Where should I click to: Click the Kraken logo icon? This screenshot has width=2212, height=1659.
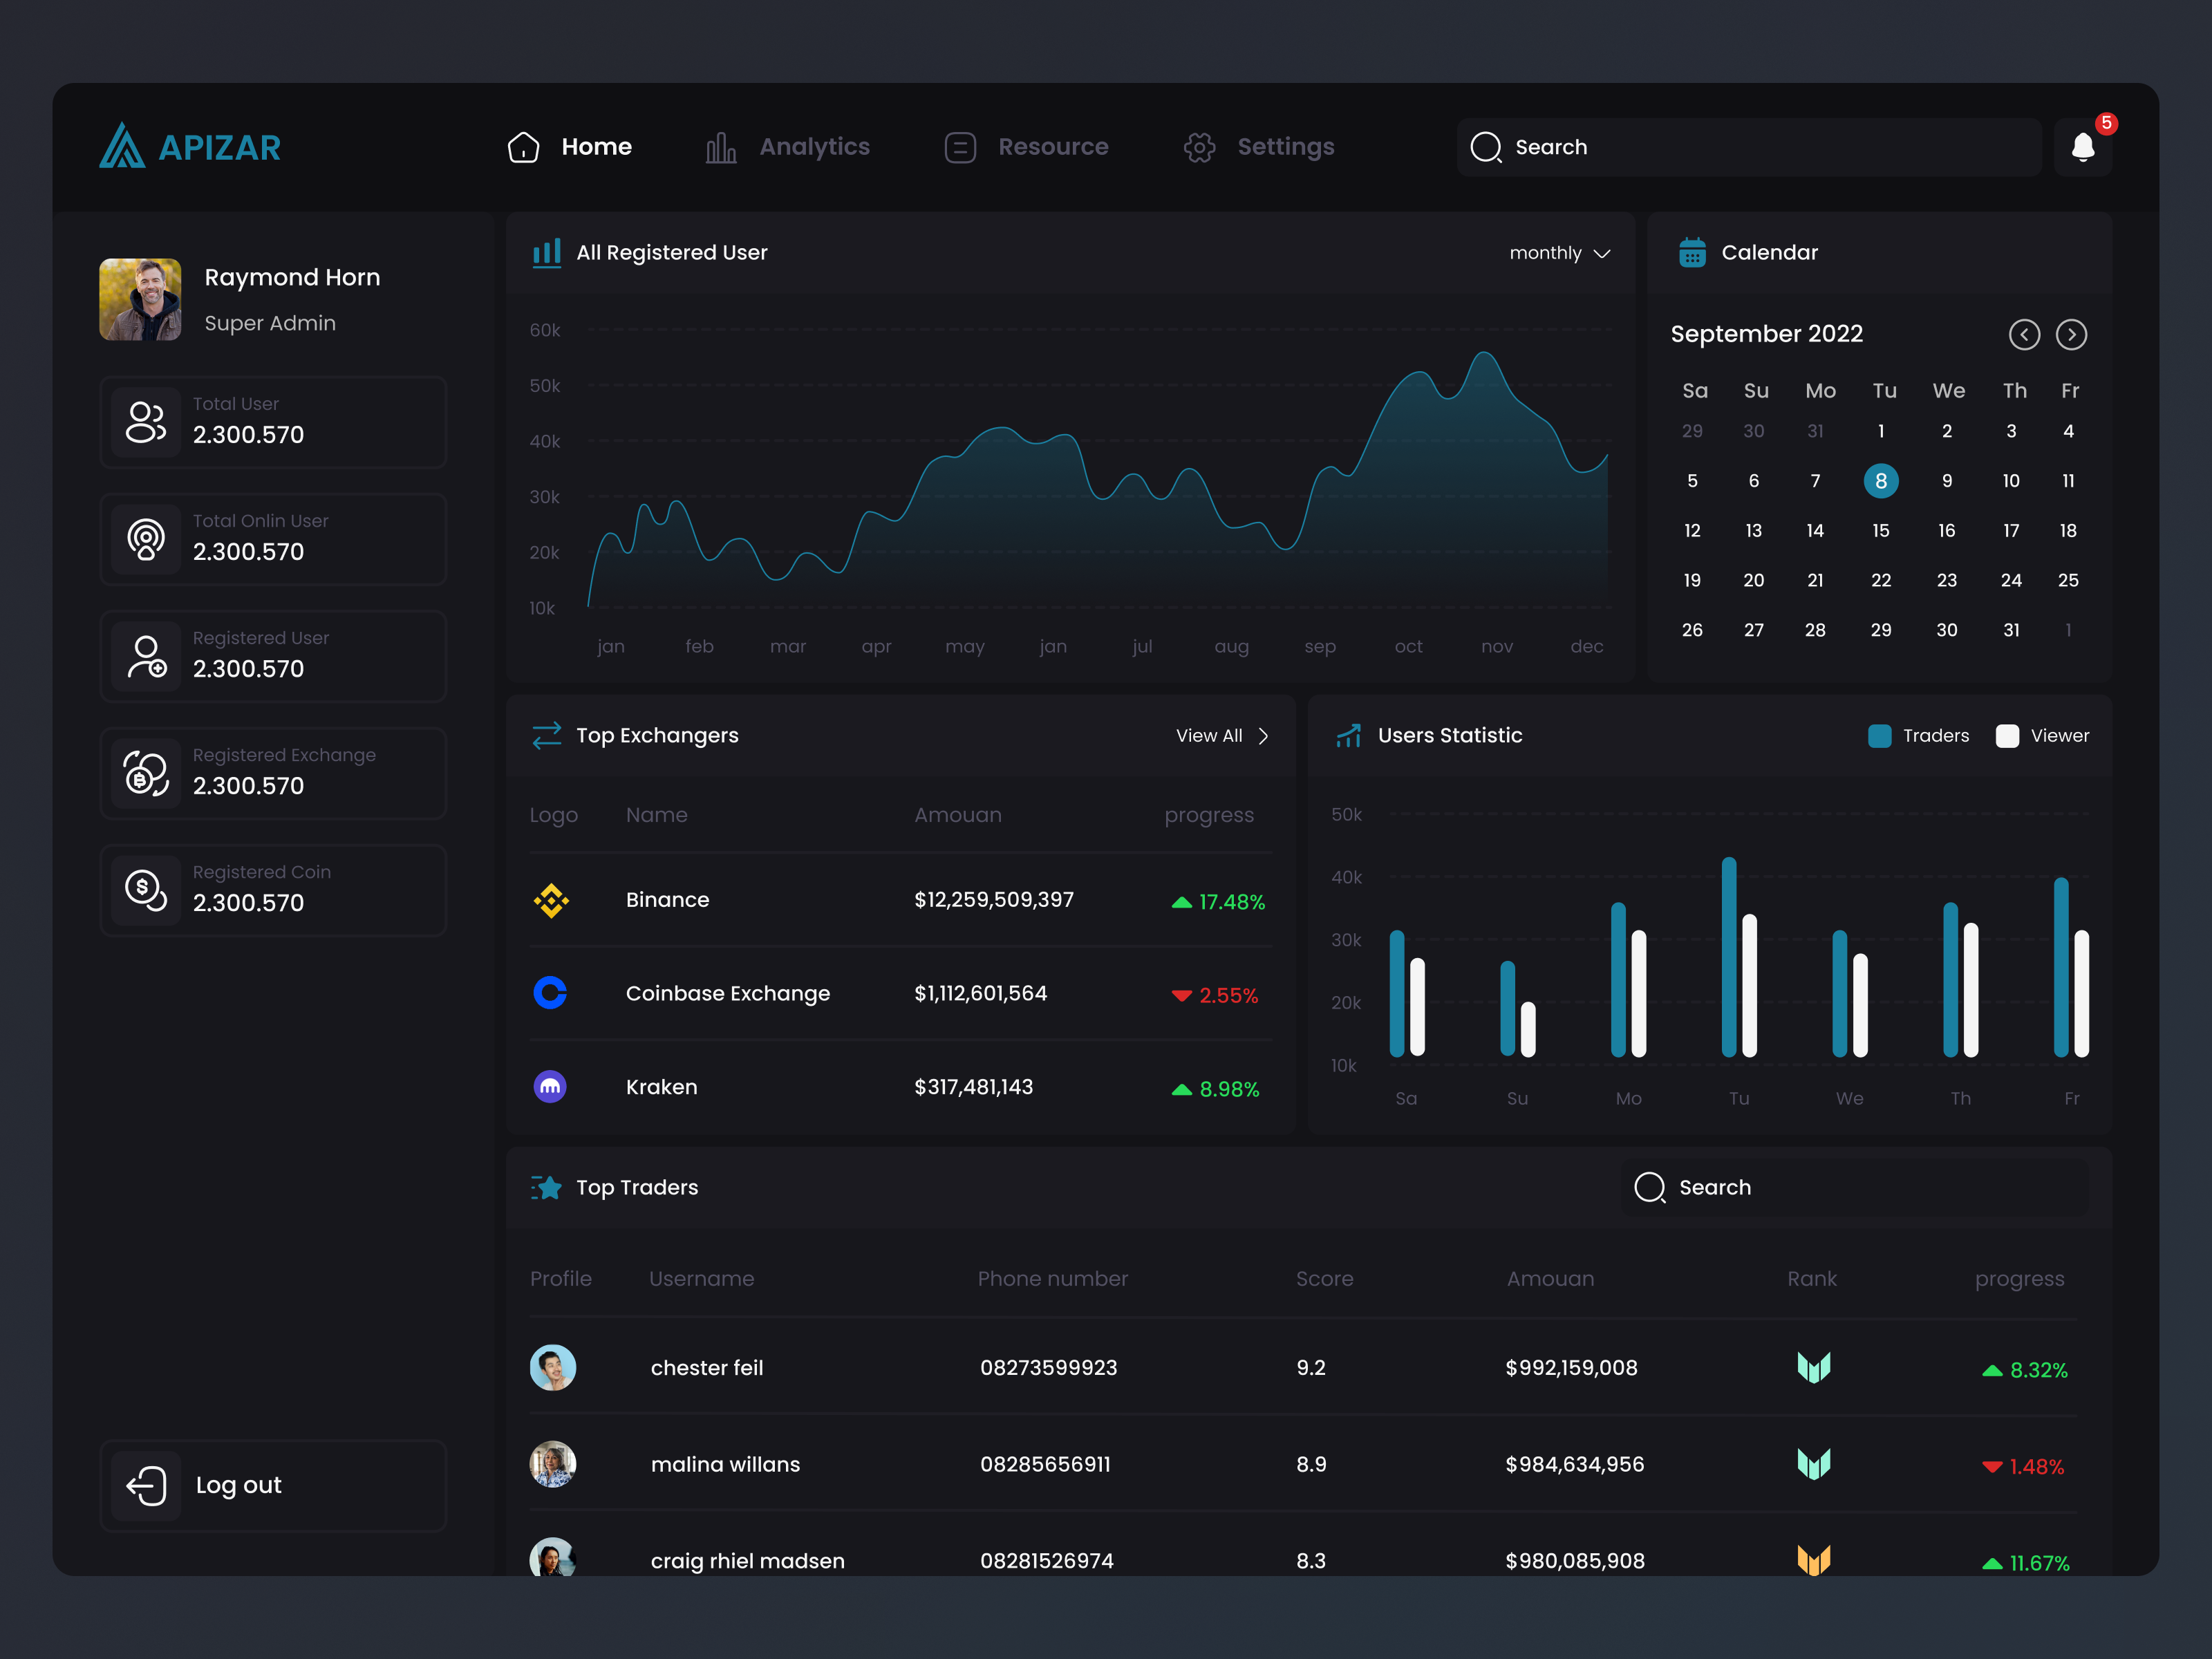click(x=550, y=1087)
